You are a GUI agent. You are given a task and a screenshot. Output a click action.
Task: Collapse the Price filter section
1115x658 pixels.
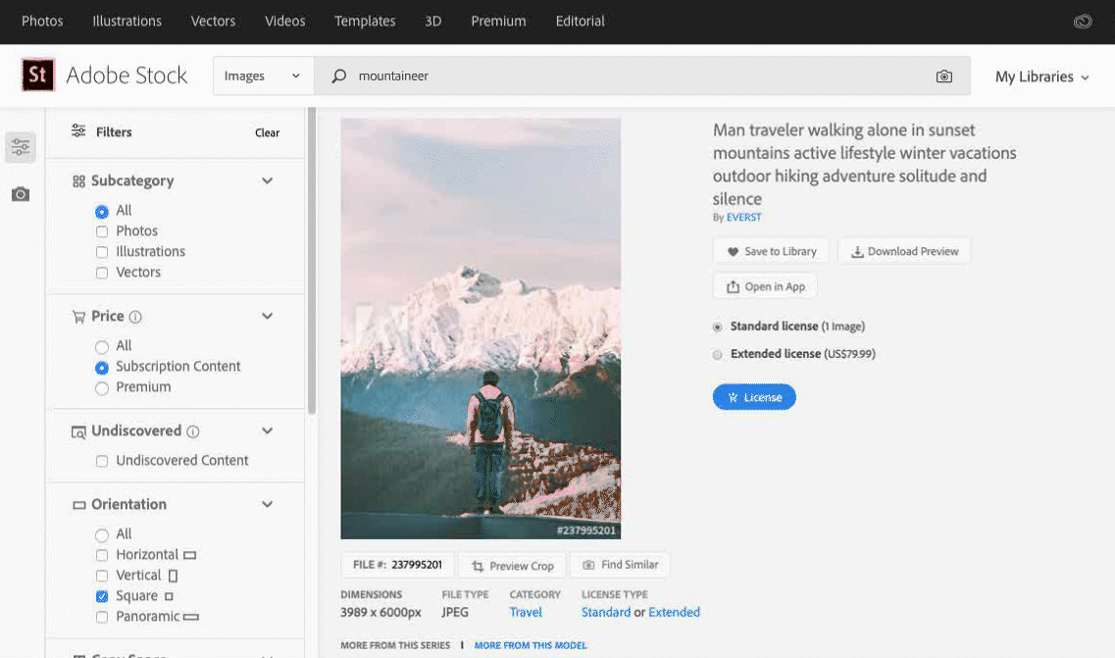click(x=268, y=316)
